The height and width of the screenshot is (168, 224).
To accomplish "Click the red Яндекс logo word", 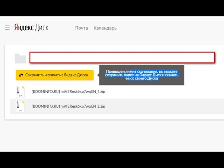I will 24,28.
